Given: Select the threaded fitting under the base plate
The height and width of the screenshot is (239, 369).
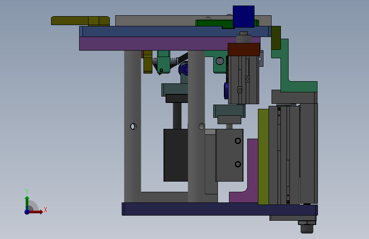Looking at the screenshot, I should tap(307, 229).
